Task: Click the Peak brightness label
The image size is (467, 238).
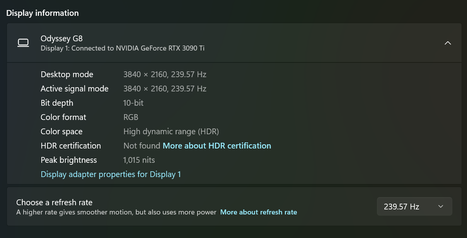Action: 69,160
